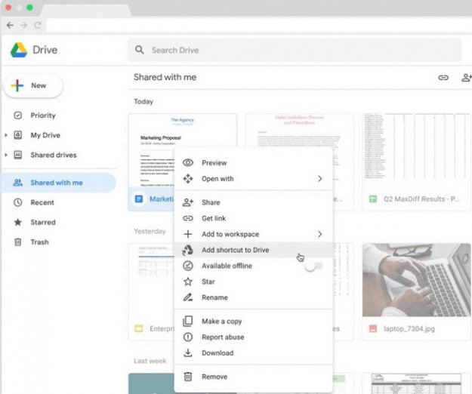Select Add shortcut to Drive
Screen dimensions: 472x394
235,250
